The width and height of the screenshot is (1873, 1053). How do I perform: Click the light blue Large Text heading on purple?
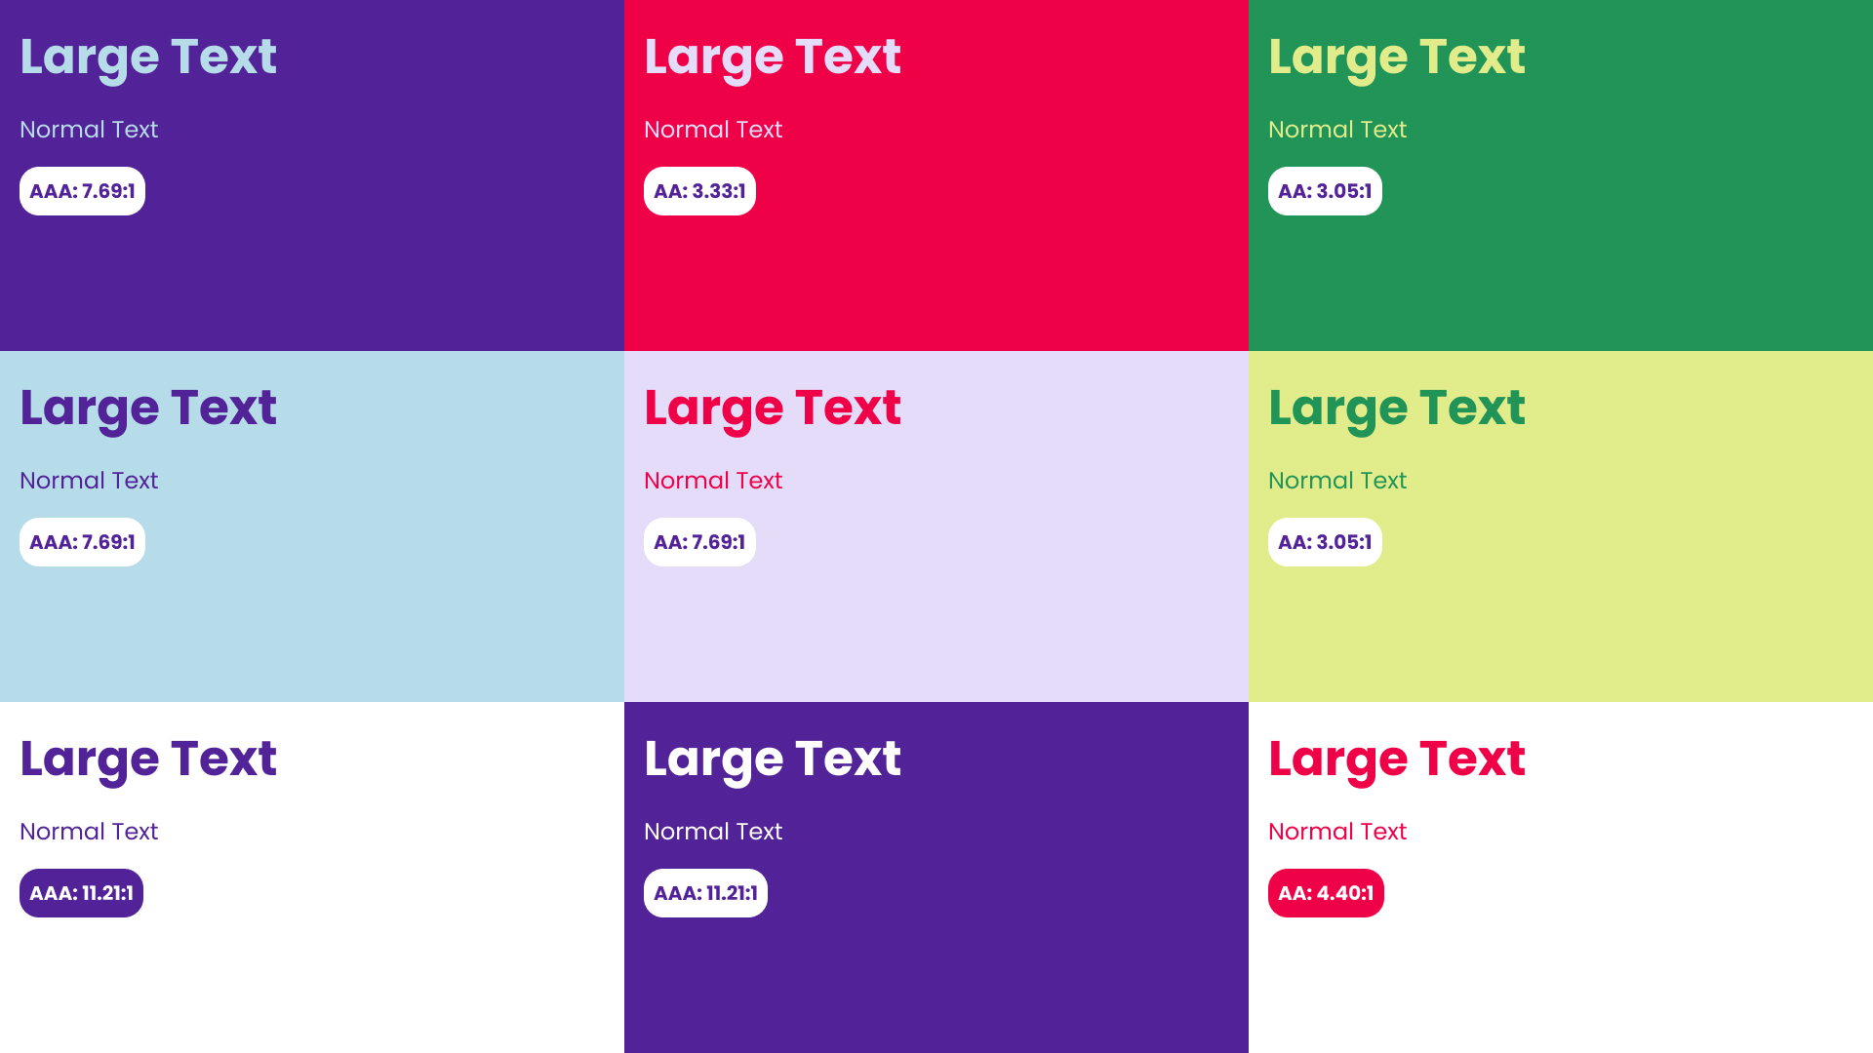[148, 57]
